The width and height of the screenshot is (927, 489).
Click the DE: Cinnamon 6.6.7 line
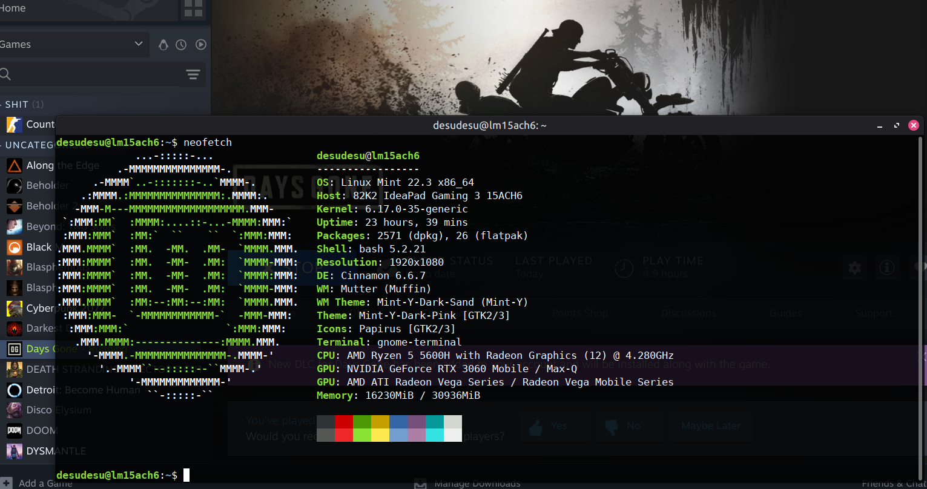pyautogui.click(x=371, y=275)
